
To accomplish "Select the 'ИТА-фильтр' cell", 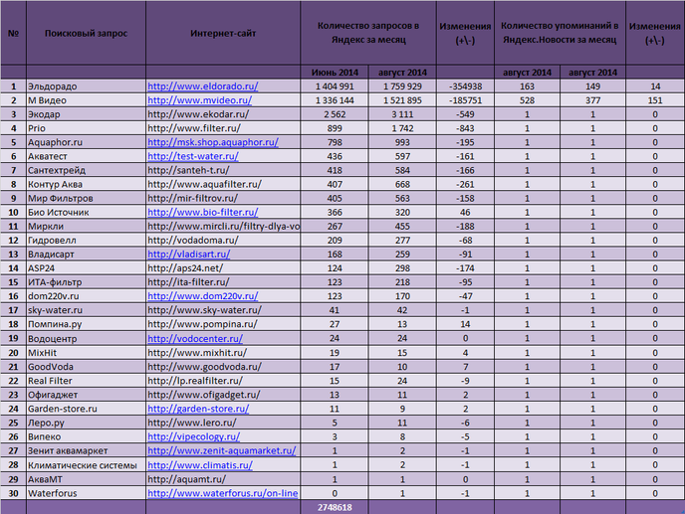I will (86, 282).
